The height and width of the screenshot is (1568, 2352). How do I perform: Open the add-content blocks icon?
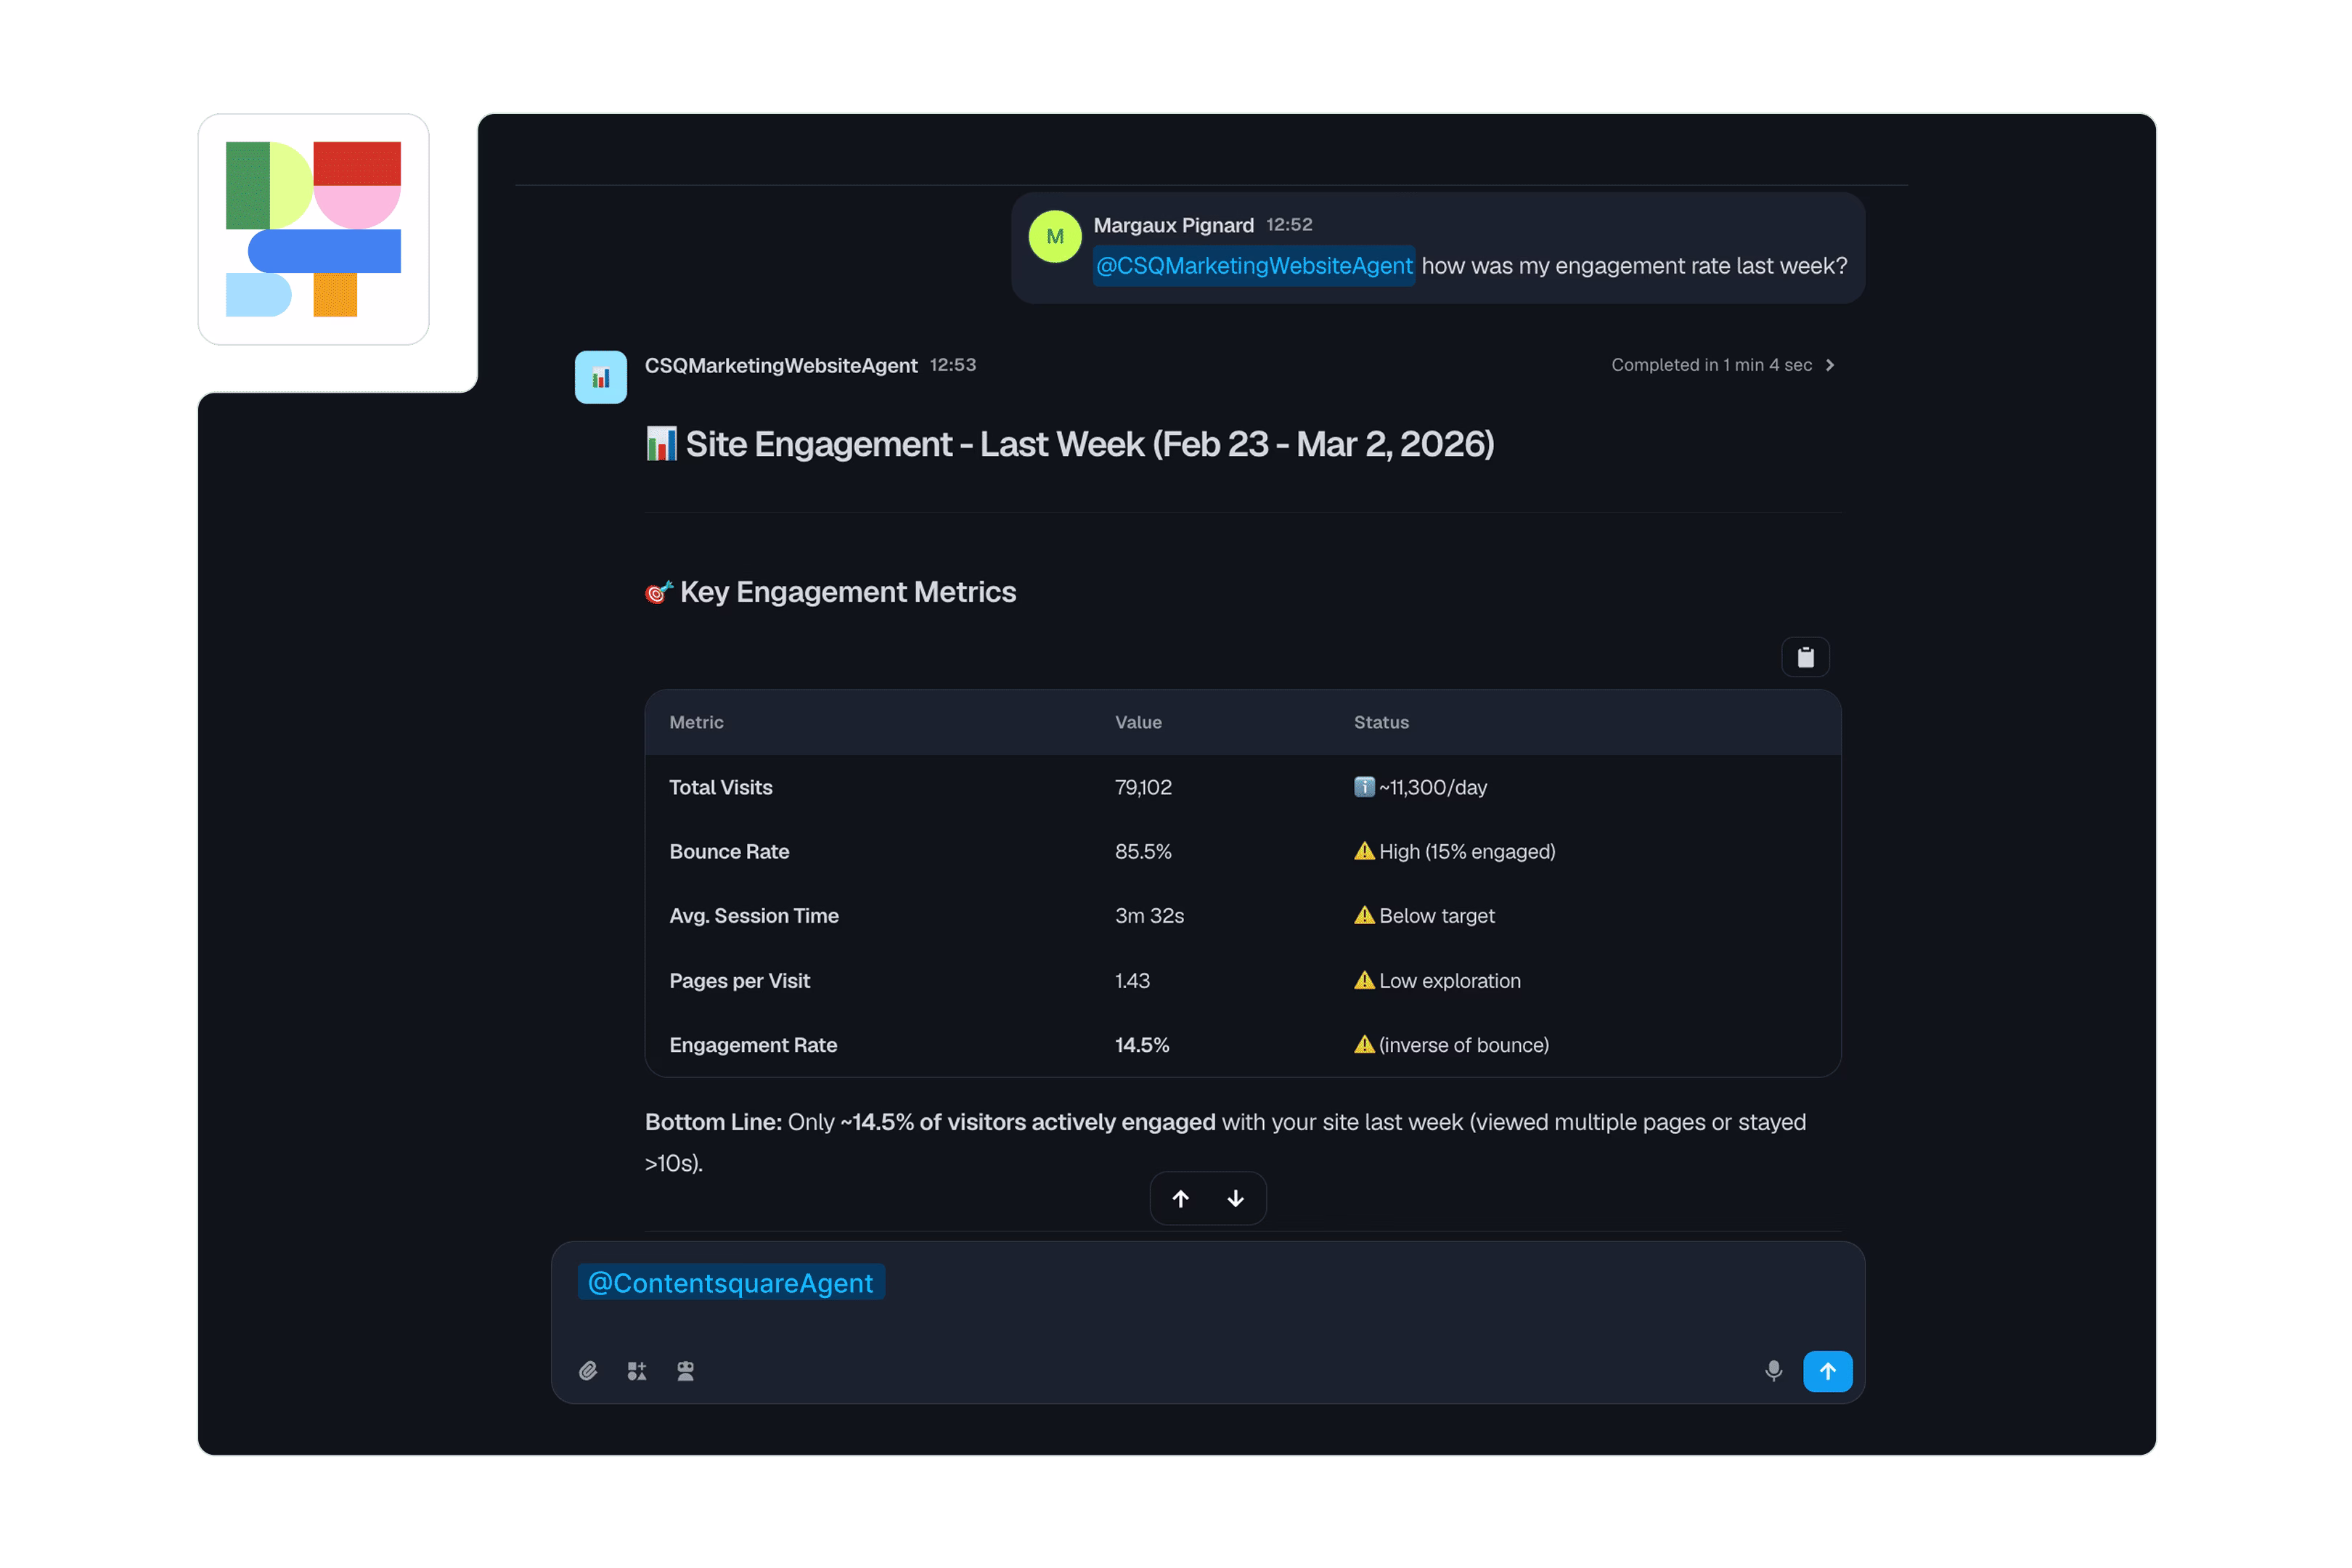tap(637, 1371)
